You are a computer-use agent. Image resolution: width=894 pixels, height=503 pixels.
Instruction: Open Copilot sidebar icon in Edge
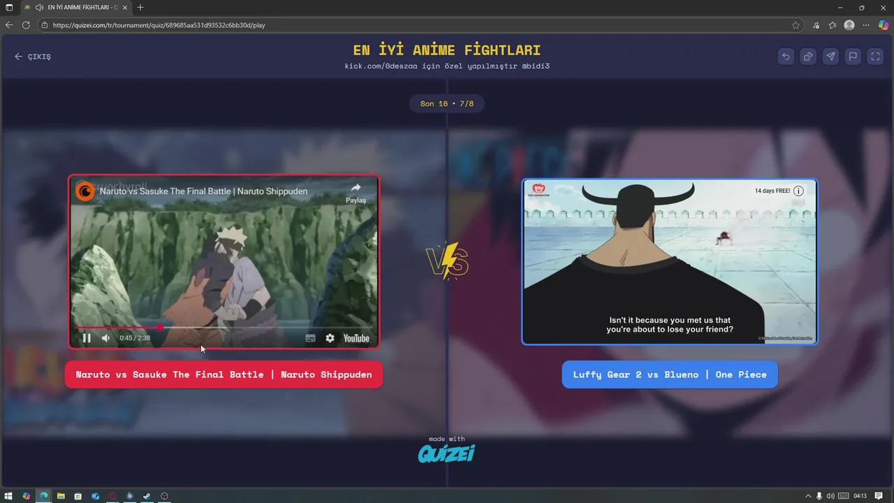(884, 25)
